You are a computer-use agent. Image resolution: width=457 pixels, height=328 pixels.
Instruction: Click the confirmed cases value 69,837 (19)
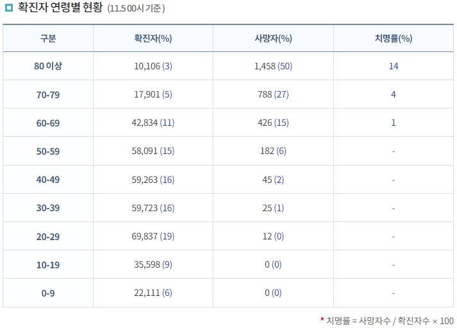[153, 236]
